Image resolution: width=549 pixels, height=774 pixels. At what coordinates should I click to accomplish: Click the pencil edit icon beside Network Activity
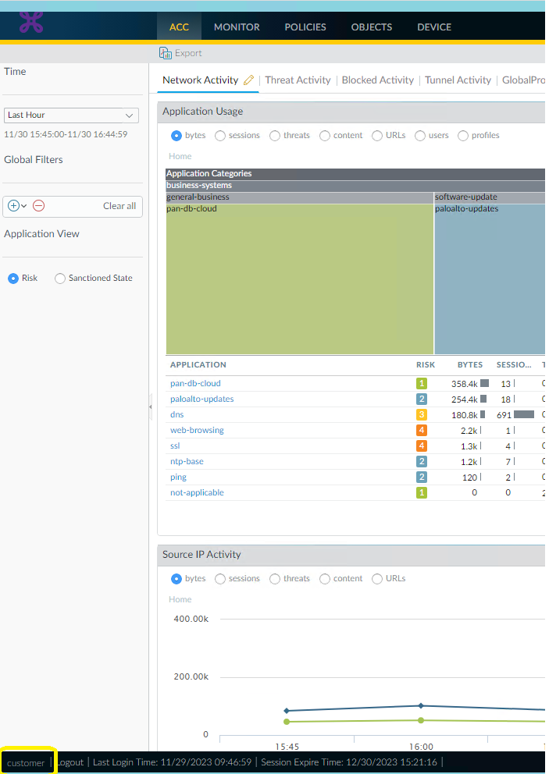coord(249,80)
